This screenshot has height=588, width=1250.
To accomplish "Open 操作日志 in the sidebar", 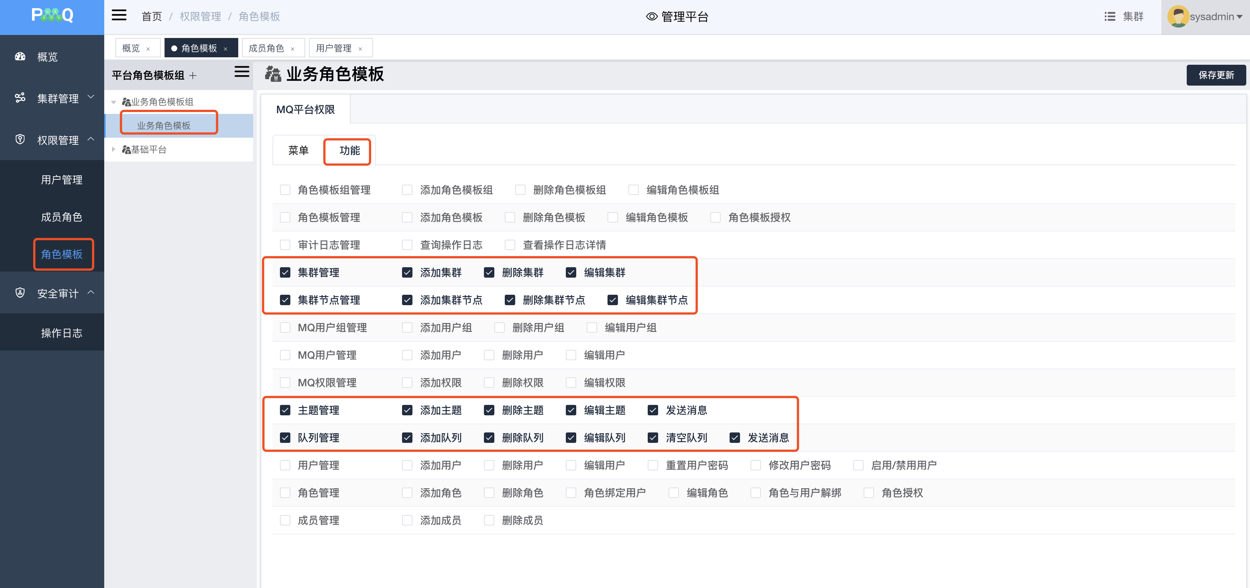I will 62,333.
